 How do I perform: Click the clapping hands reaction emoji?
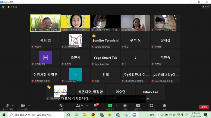tap(49, 87)
